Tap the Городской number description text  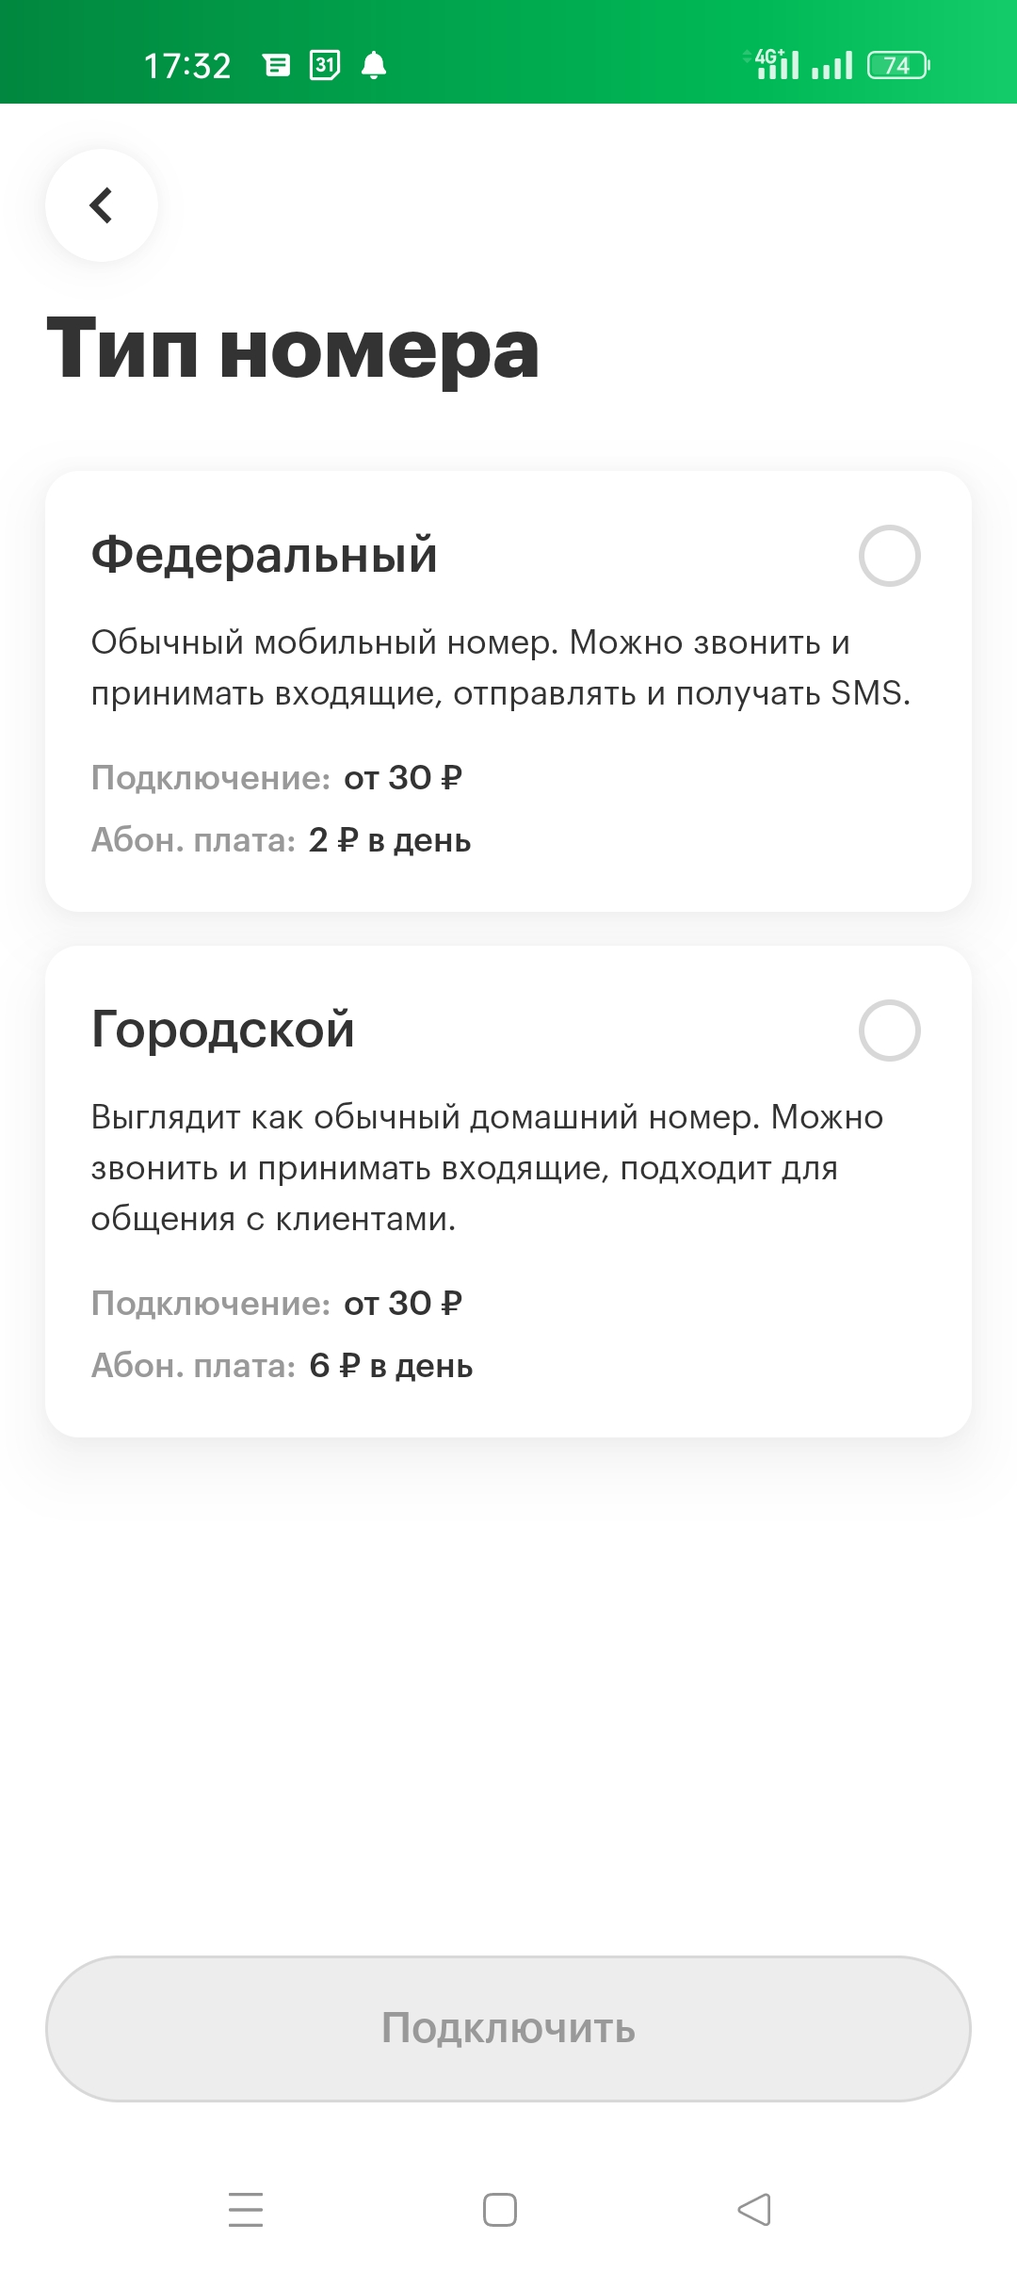(x=487, y=1168)
